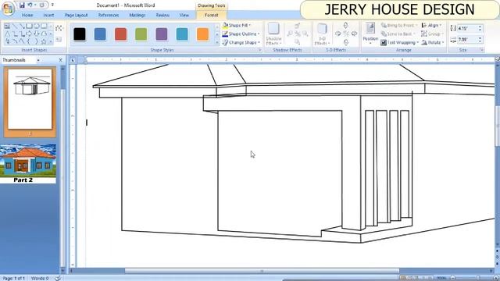Open the View ribbon tab

[184, 15]
